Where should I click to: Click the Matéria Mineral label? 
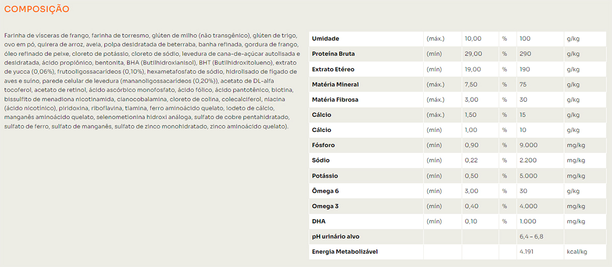click(x=335, y=85)
